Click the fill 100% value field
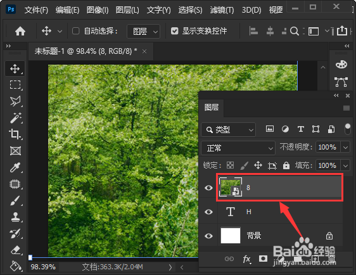Screen dimensions: 356x275 tap(327, 165)
